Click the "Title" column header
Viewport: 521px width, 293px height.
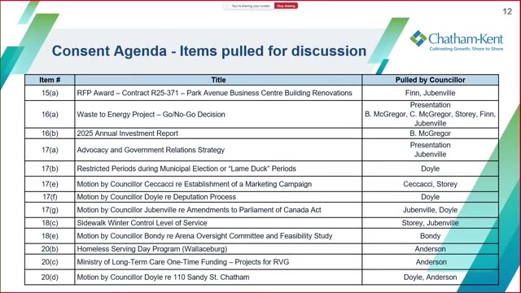pyautogui.click(x=218, y=80)
